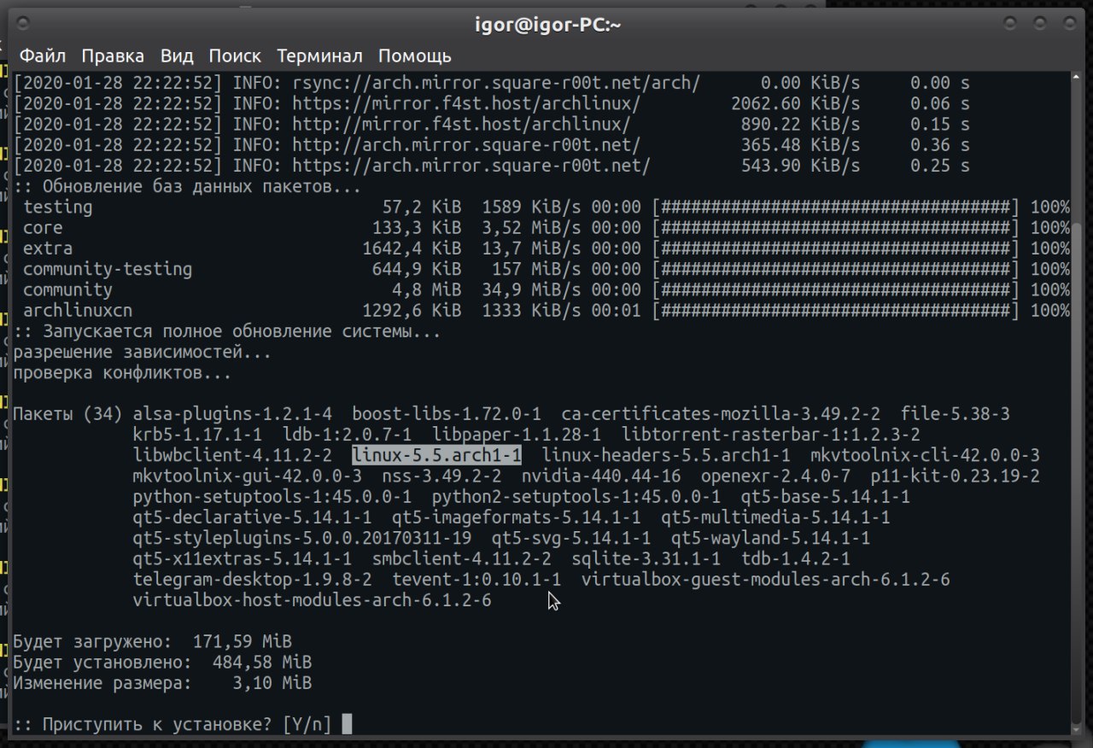
Task: Click the 'Запускается полное обновление системы...' line
Action: (x=227, y=331)
